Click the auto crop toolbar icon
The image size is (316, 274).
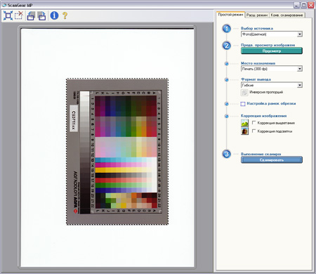(8, 15)
